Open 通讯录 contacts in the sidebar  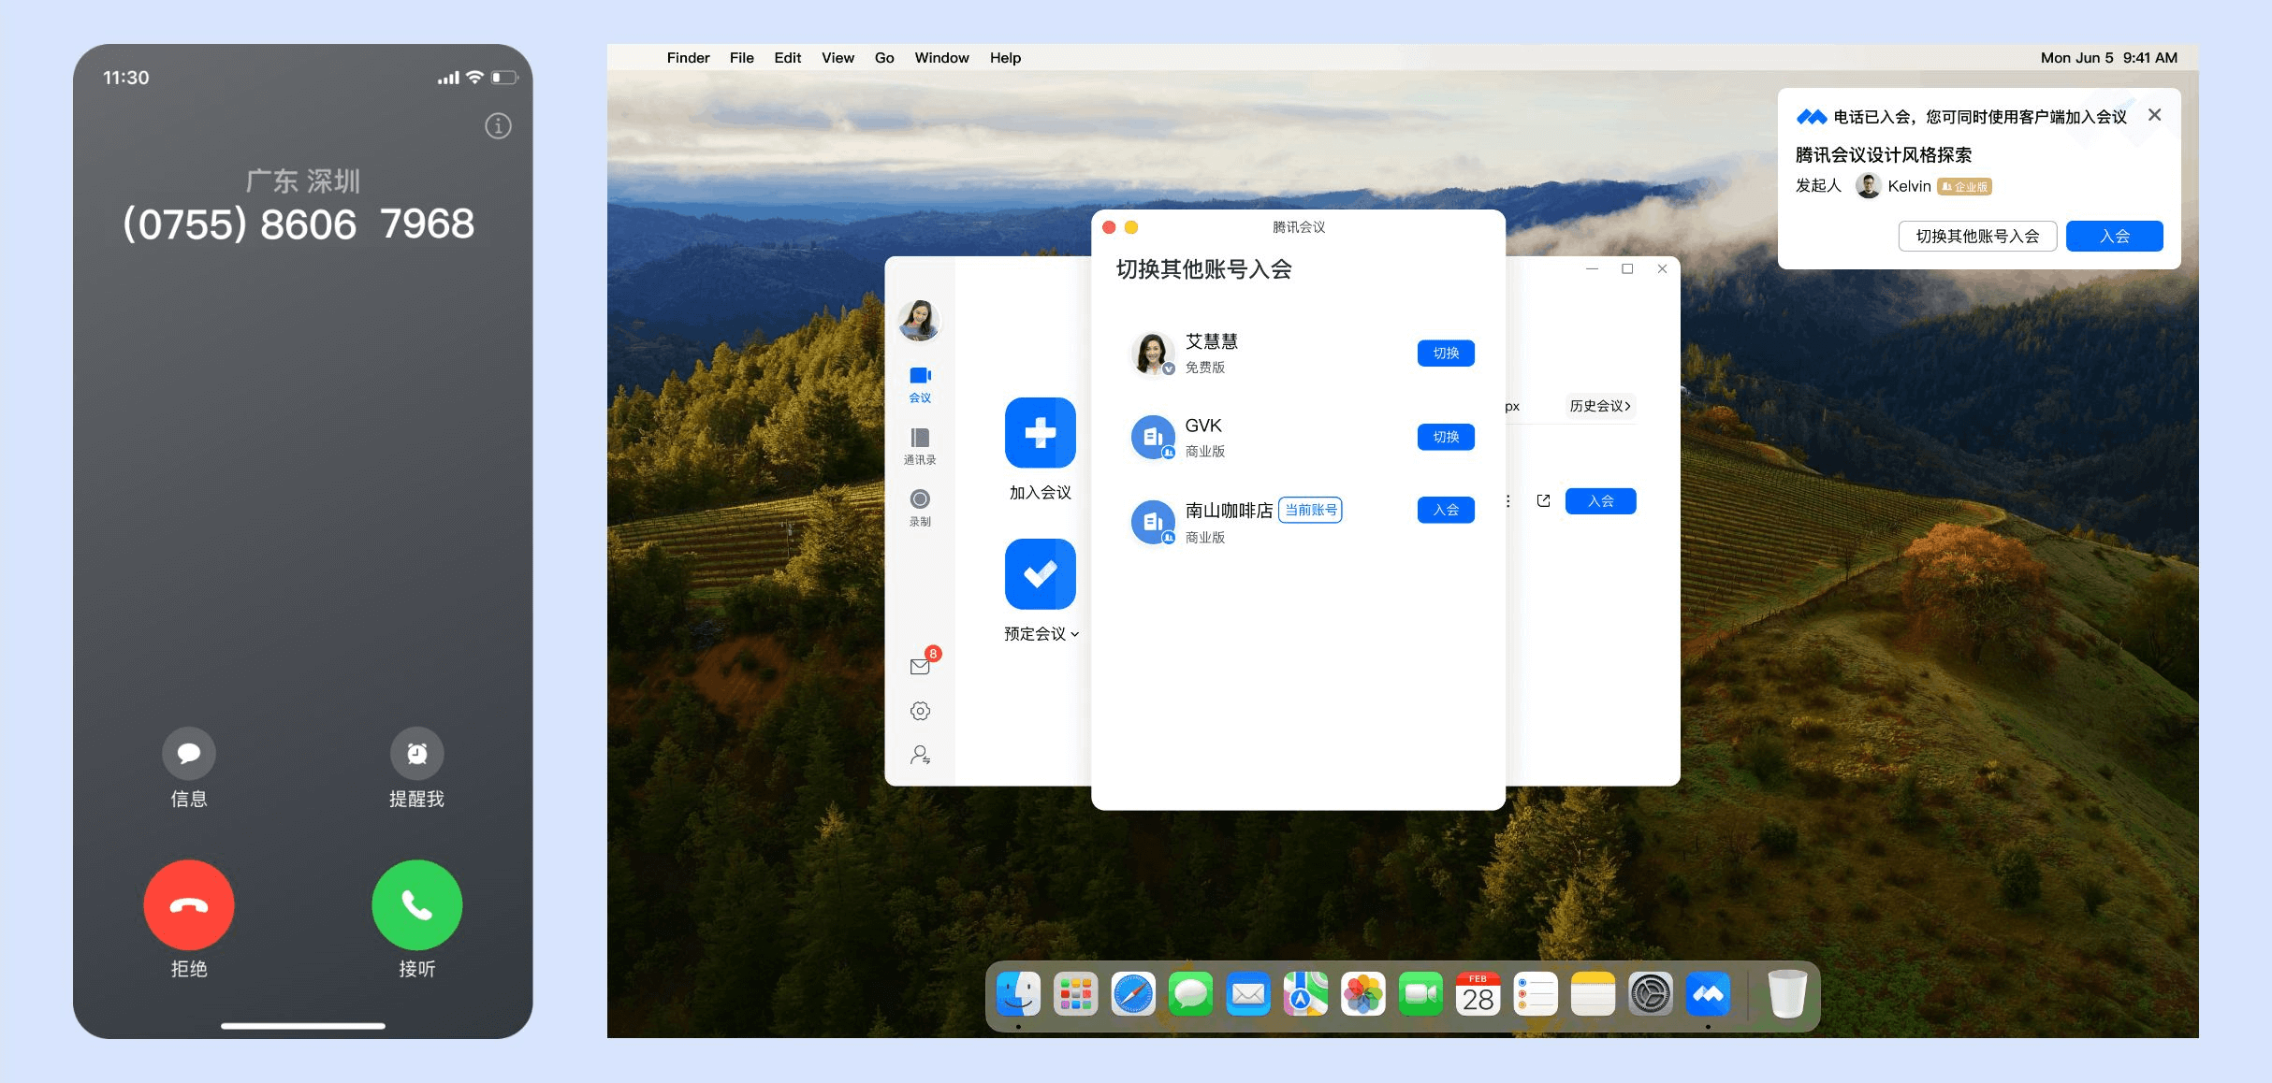tap(920, 446)
